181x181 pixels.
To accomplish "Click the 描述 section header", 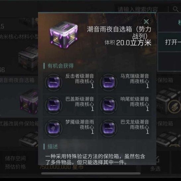I will click(53, 147).
